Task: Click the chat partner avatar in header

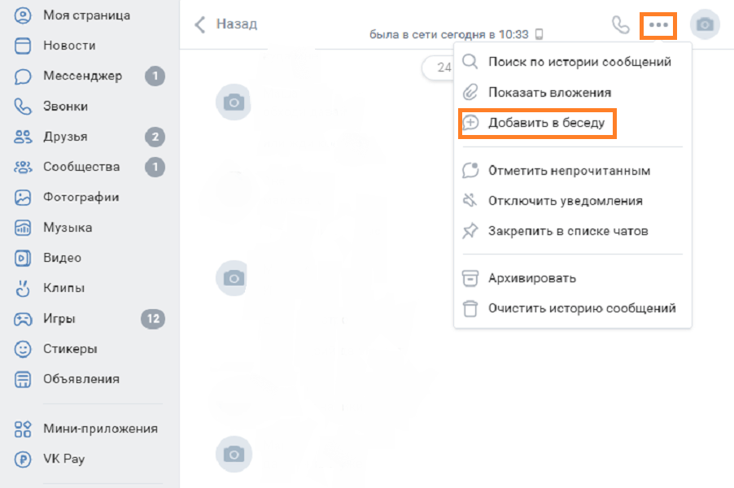Action: click(705, 24)
